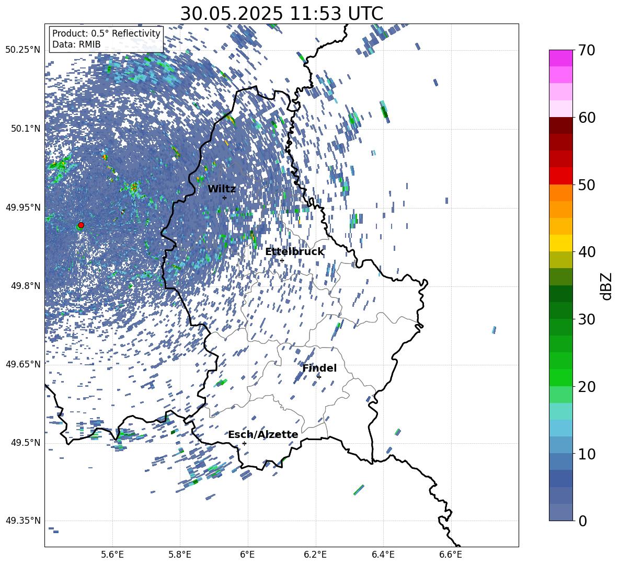Click the 20 tick on colorbar
The image size is (619, 565).
587,387
